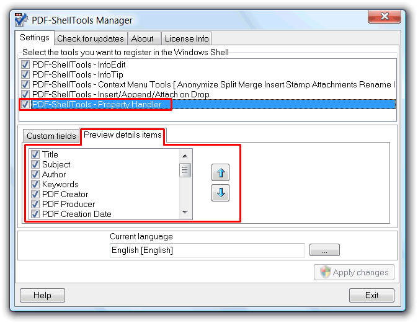Select the PDF Creator item label
The image size is (418, 323).
(x=65, y=194)
